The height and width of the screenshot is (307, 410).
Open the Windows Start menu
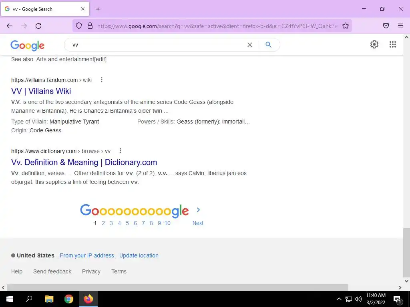coord(10,299)
